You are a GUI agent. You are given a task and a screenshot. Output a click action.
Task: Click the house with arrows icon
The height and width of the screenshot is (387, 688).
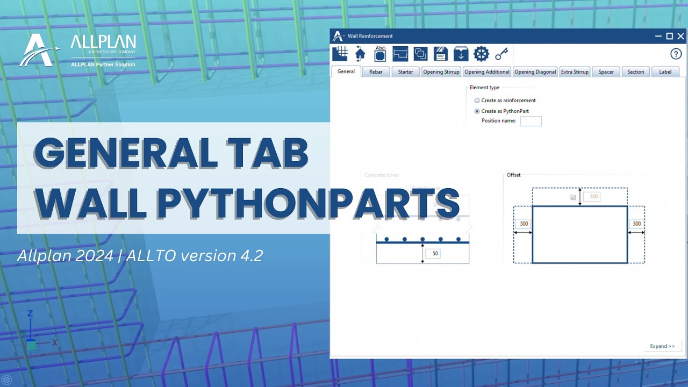coord(360,54)
